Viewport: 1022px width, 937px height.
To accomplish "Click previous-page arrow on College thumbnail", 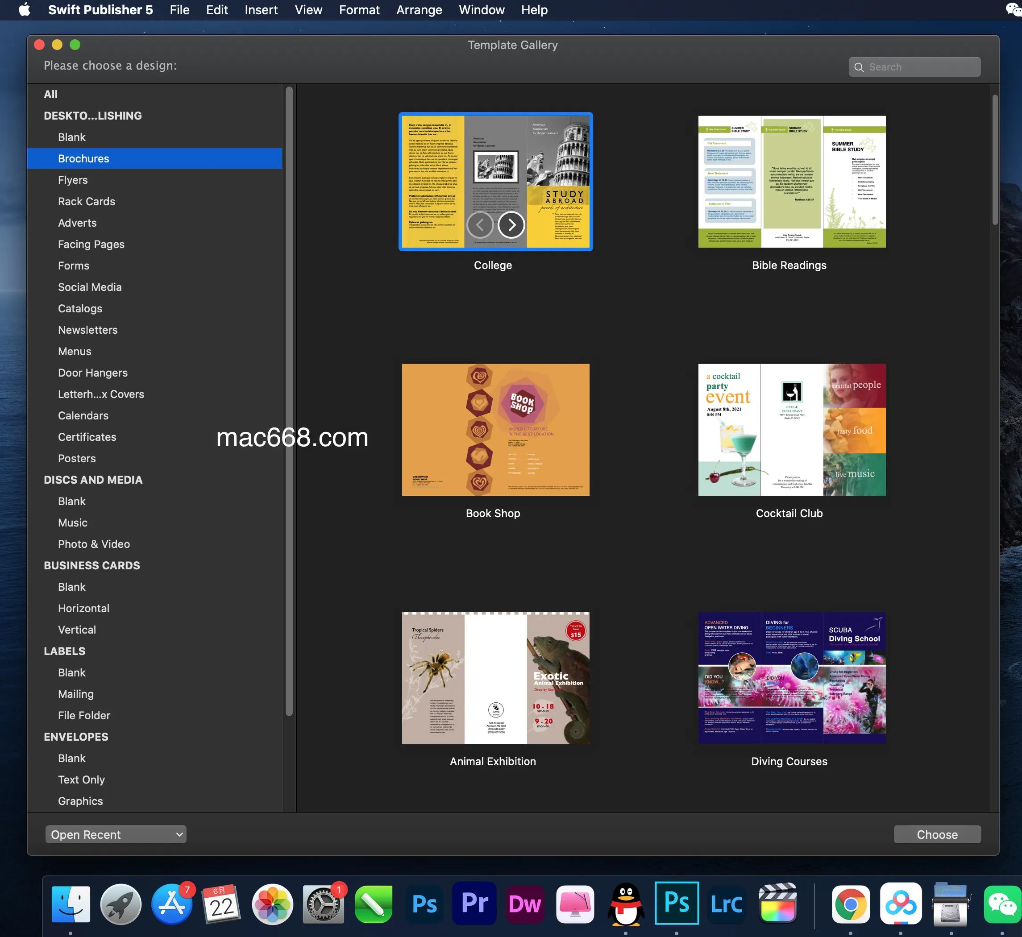I will pyautogui.click(x=480, y=224).
